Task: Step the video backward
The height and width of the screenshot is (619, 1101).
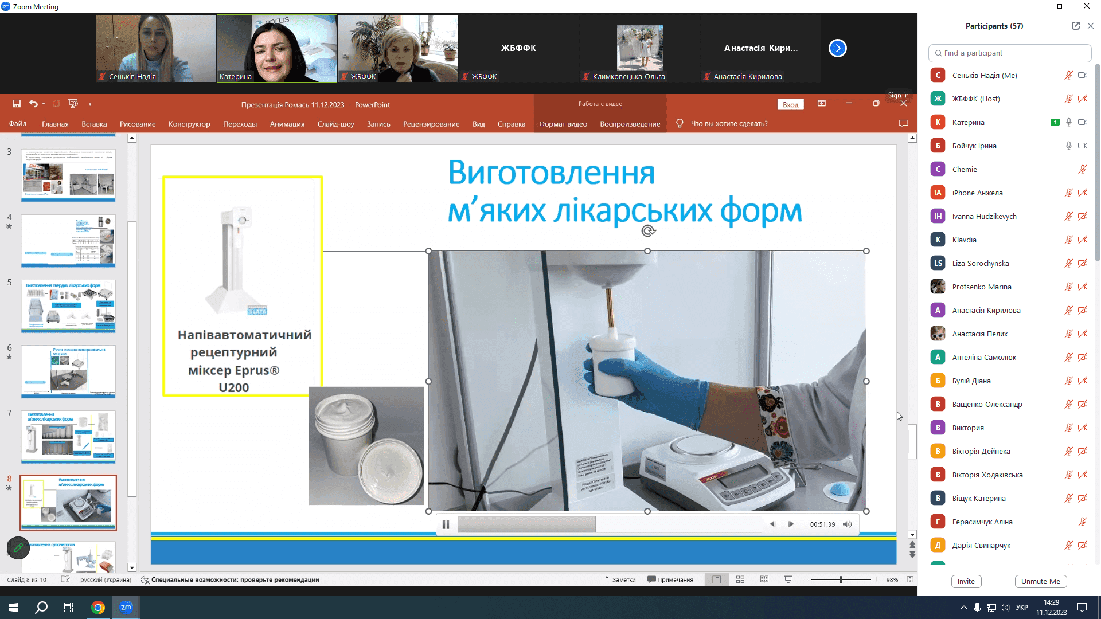Action: click(772, 524)
